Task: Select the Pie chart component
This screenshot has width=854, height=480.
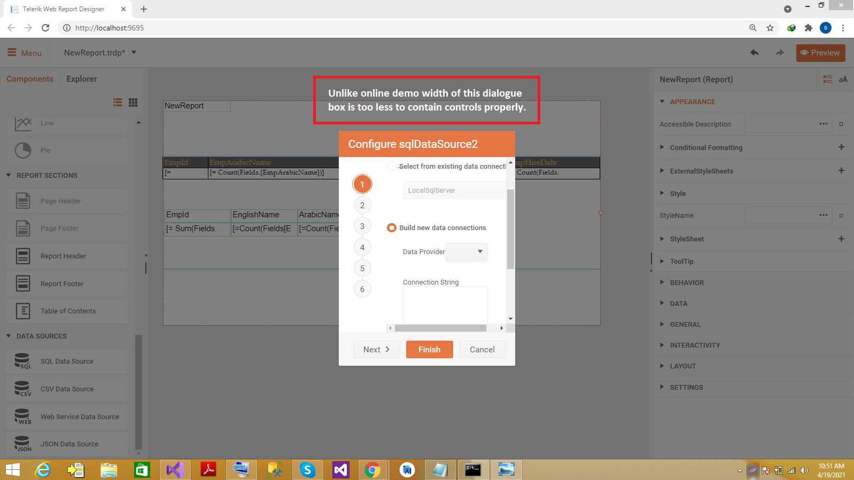Action: coord(67,151)
